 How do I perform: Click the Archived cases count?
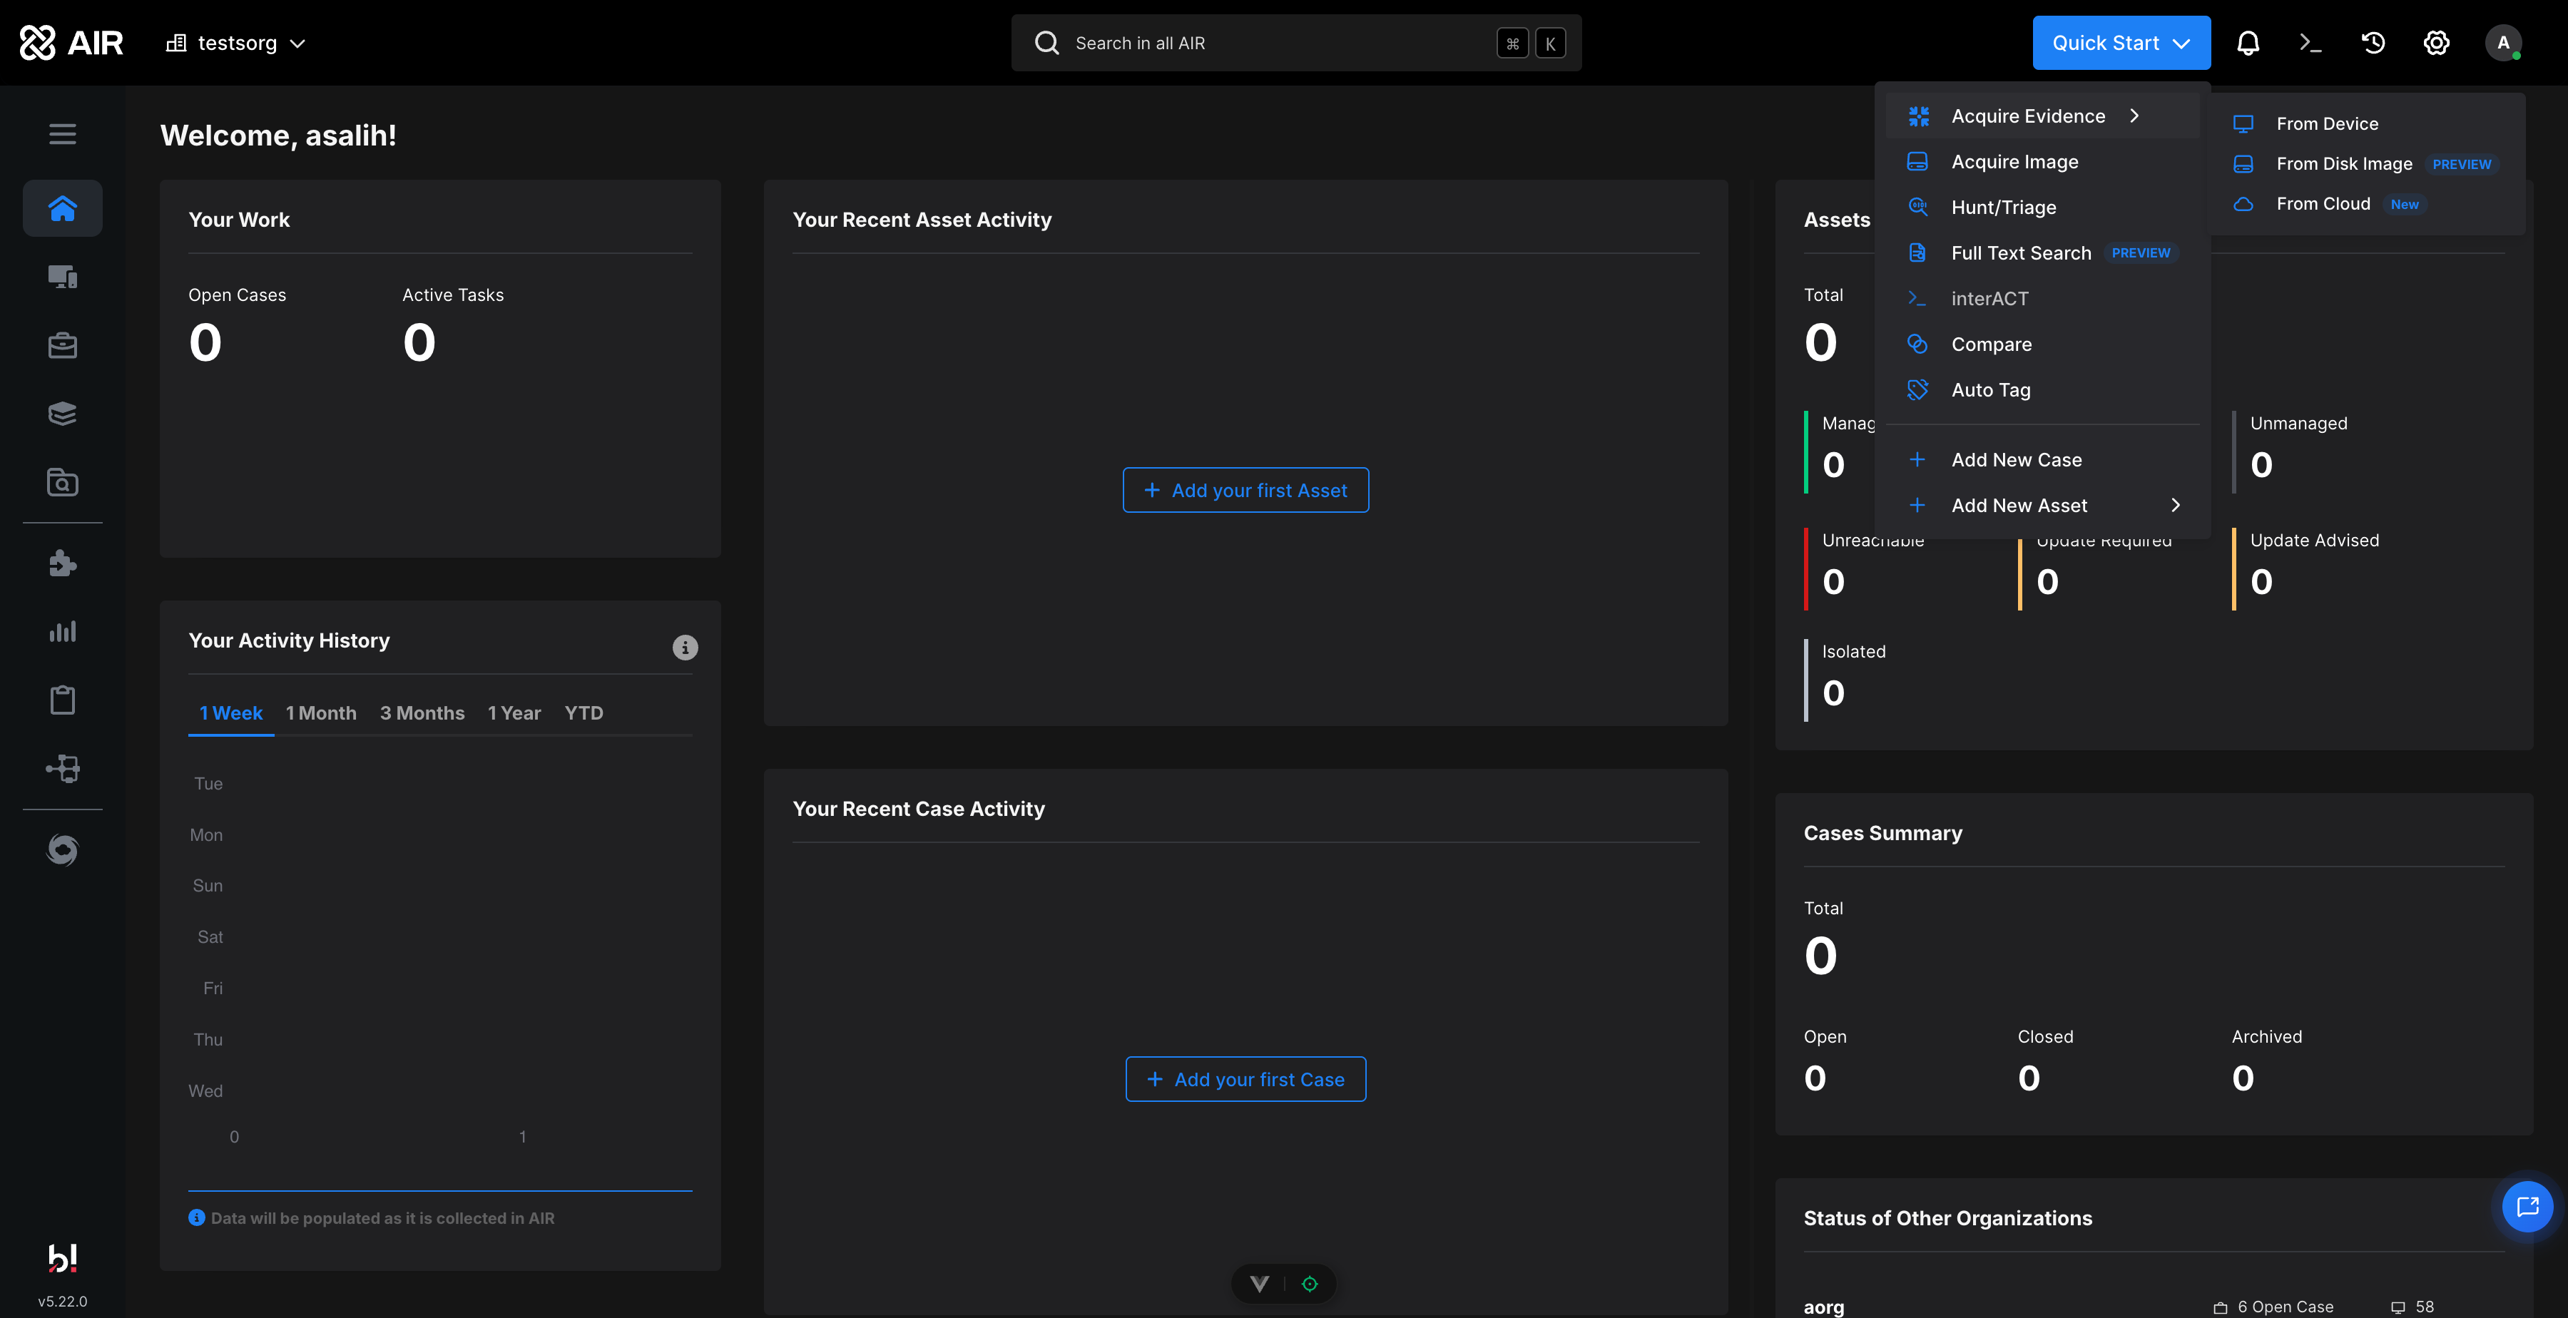(x=2243, y=1078)
